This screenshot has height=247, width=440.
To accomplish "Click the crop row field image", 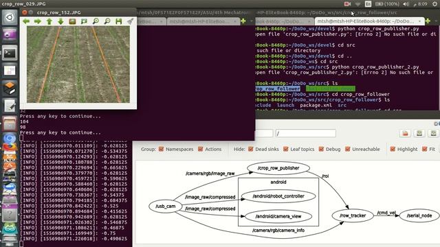I will point(78,64).
